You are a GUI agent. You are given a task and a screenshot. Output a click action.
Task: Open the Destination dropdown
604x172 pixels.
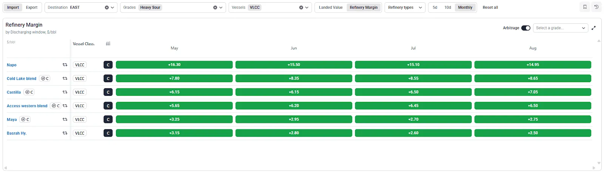tap(112, 8)
